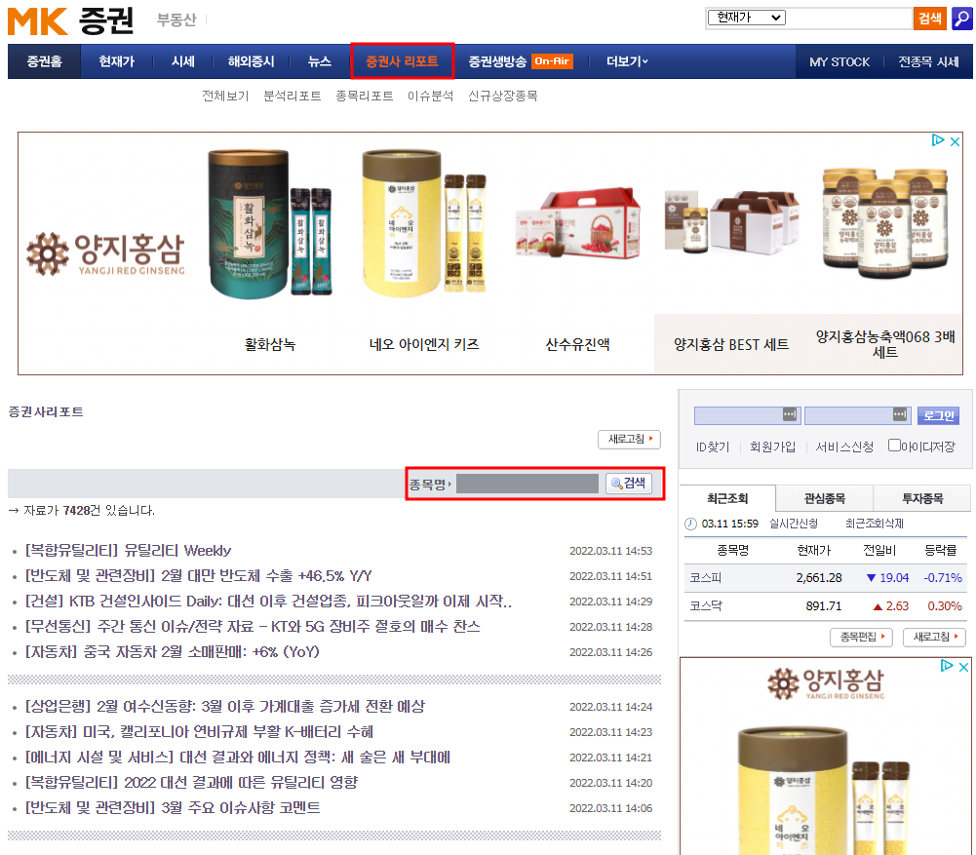The height and width of the screenshot is (855, 976).
Task: Click 코스피 row in stock table
Action: coord(826,578)
